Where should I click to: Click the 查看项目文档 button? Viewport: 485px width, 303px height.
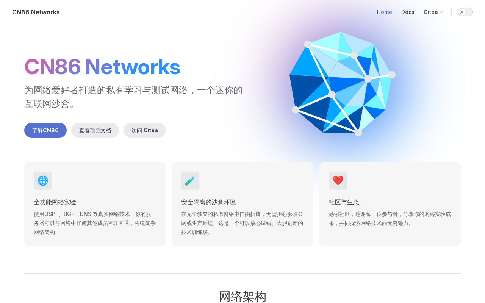click(x=95, y=130)
